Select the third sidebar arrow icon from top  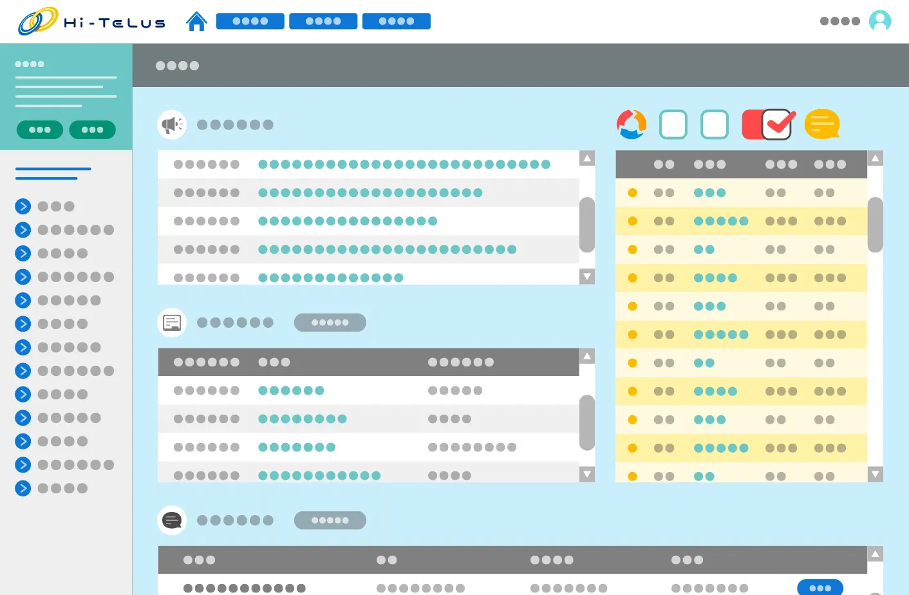point(23,253)
